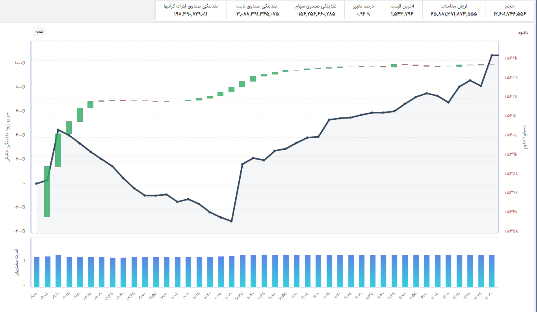Click price line's lowest point at 10:30

tap(231, 221)
